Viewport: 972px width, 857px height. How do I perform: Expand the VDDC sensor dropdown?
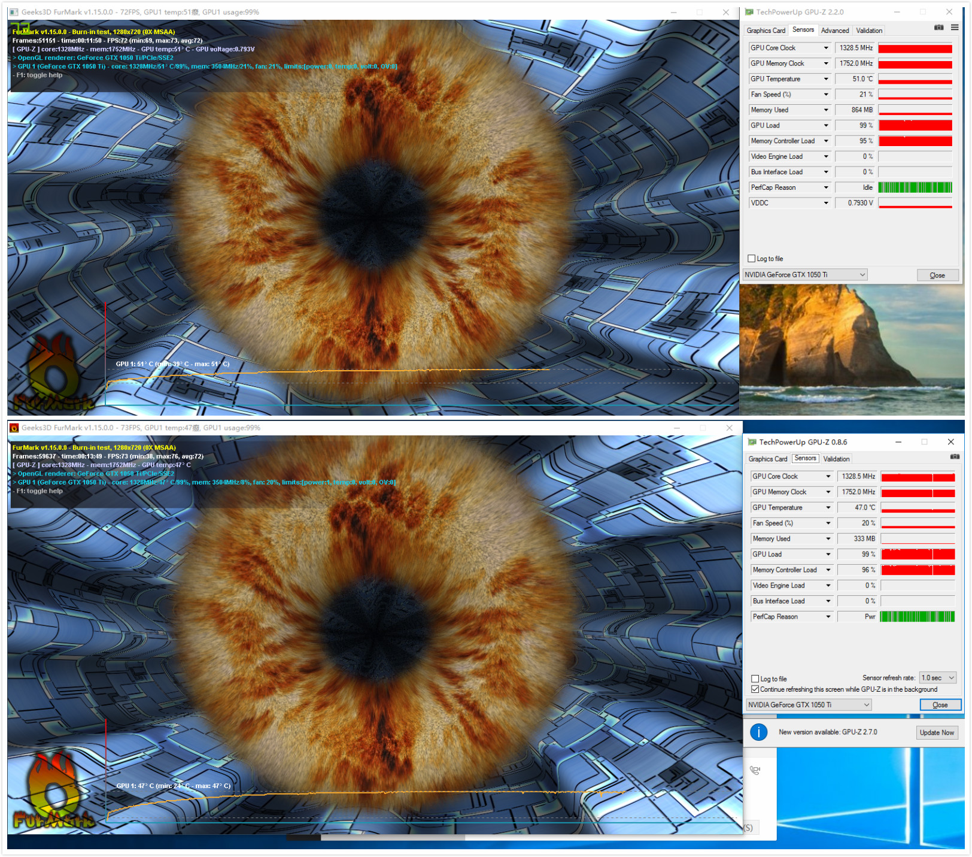pyautogui.click(x=826, y=203)
